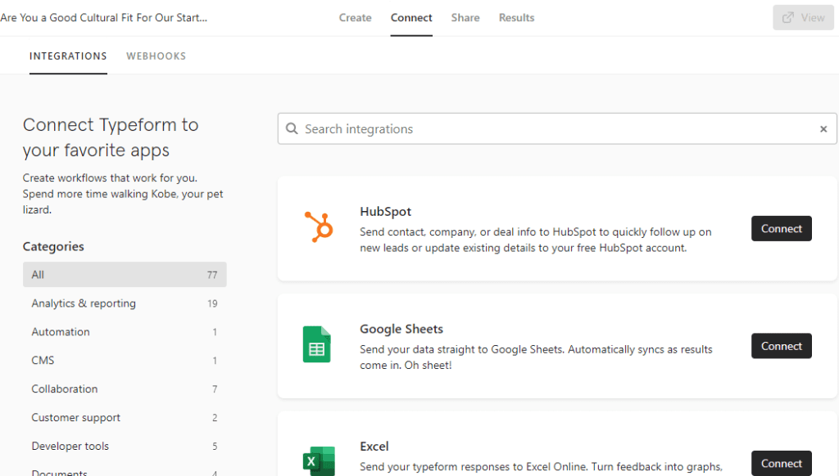The width and height of the screenshot is (839, 476).
Task: Connect the Excel integration
Action: coord(781,463)
